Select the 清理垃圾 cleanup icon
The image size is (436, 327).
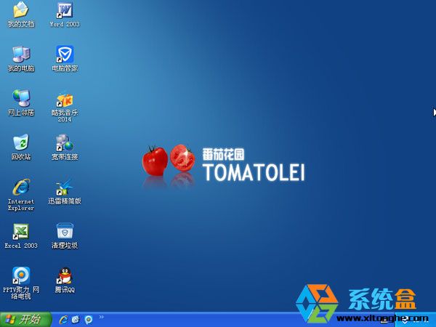pos(65,232)
